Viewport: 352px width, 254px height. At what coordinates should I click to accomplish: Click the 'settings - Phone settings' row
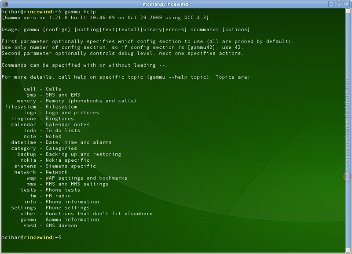[x=50, y=208]
